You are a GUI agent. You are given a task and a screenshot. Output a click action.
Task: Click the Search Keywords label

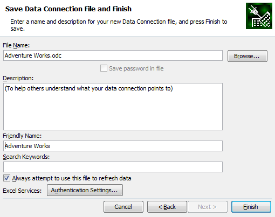[x=26, y=157]
